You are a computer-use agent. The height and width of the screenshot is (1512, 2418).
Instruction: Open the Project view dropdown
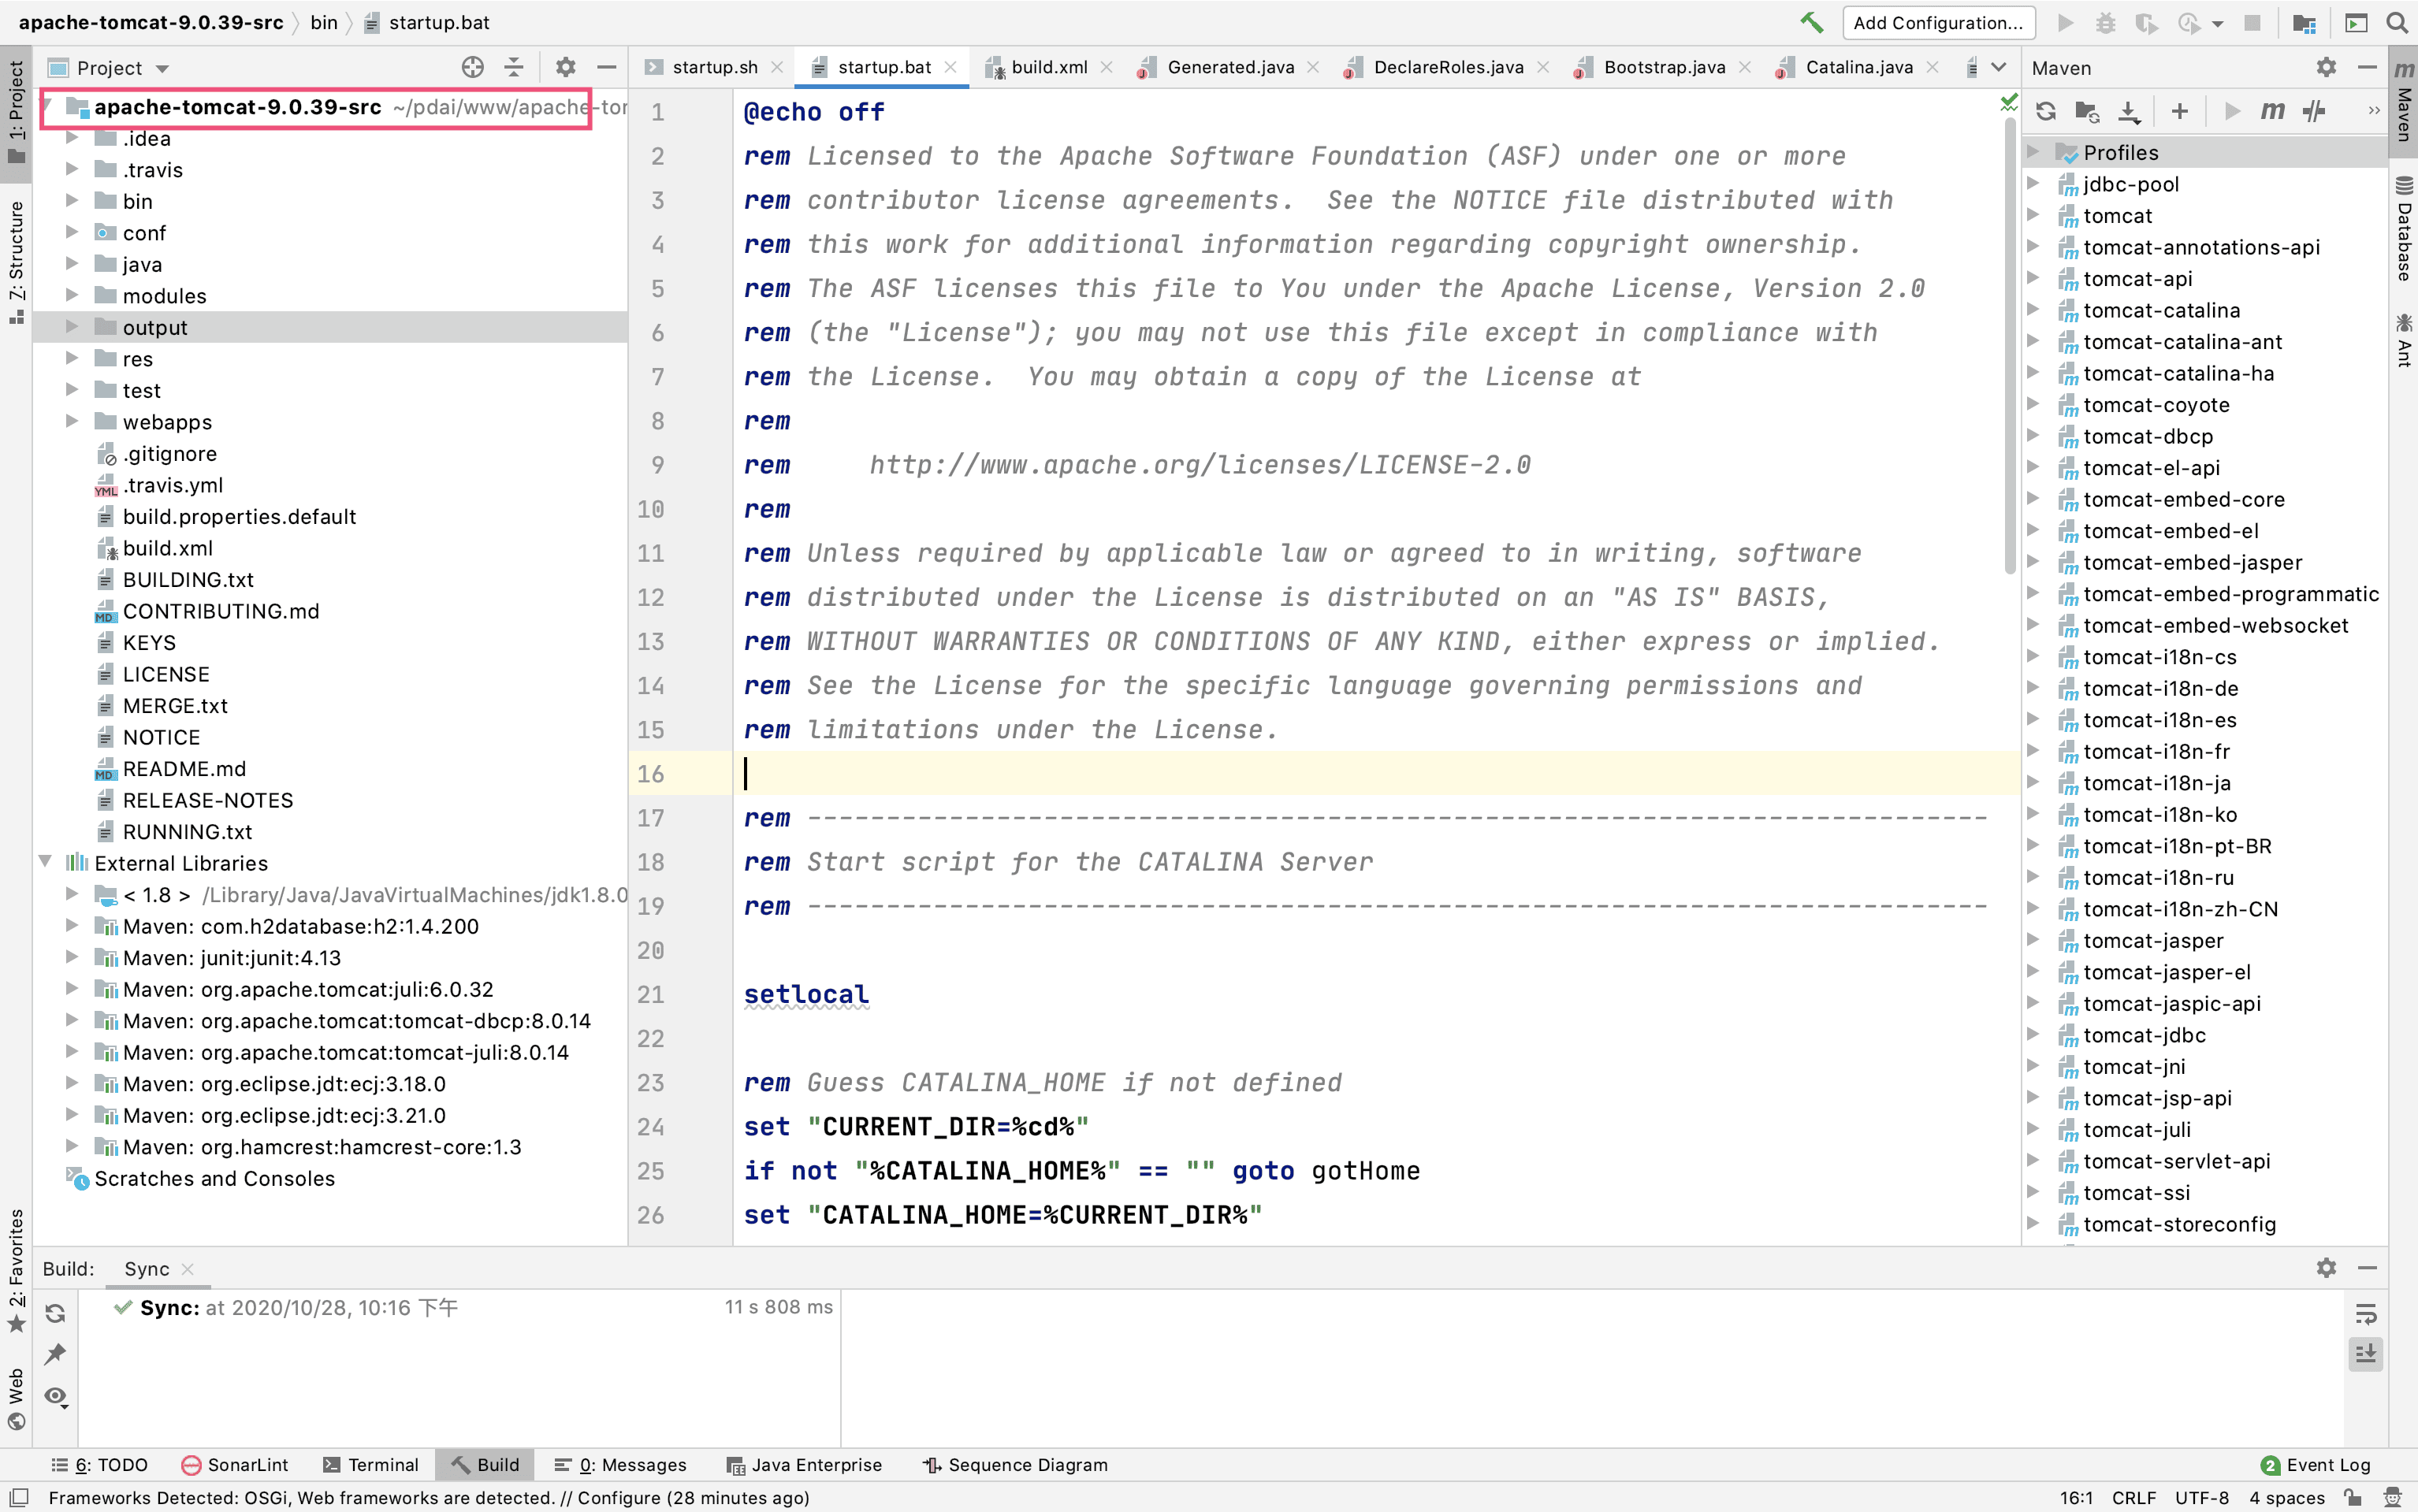[x=162, y=68]
